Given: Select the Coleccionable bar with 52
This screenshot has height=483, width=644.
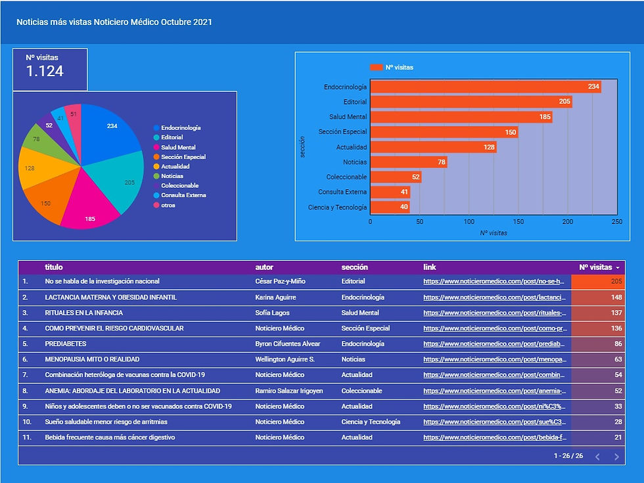Looking at the screenshot, I should pos(396,177).
